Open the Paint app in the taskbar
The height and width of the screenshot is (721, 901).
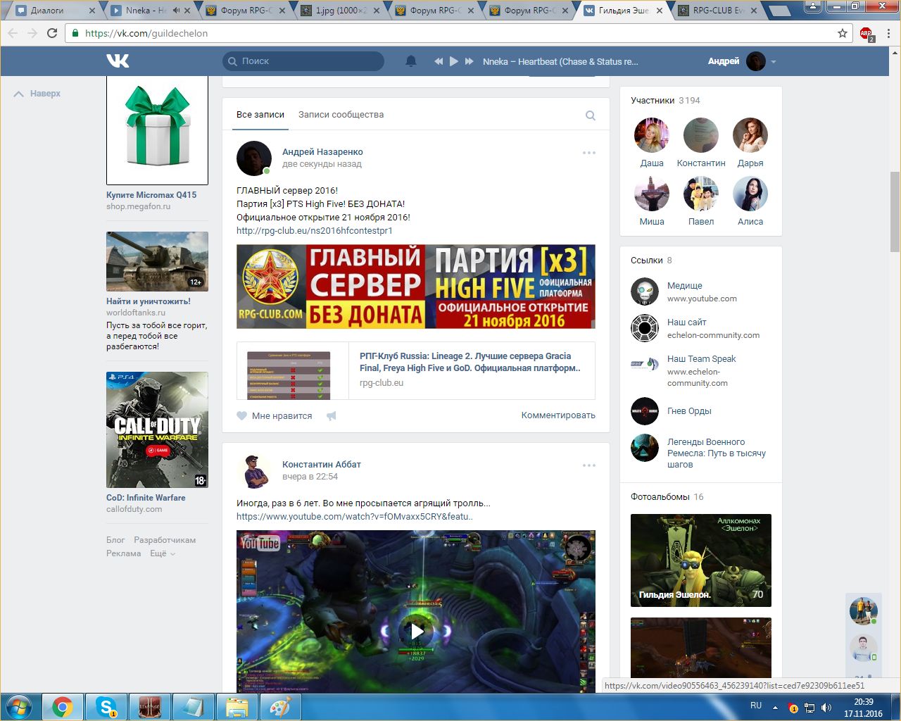[x=281, y=707]
